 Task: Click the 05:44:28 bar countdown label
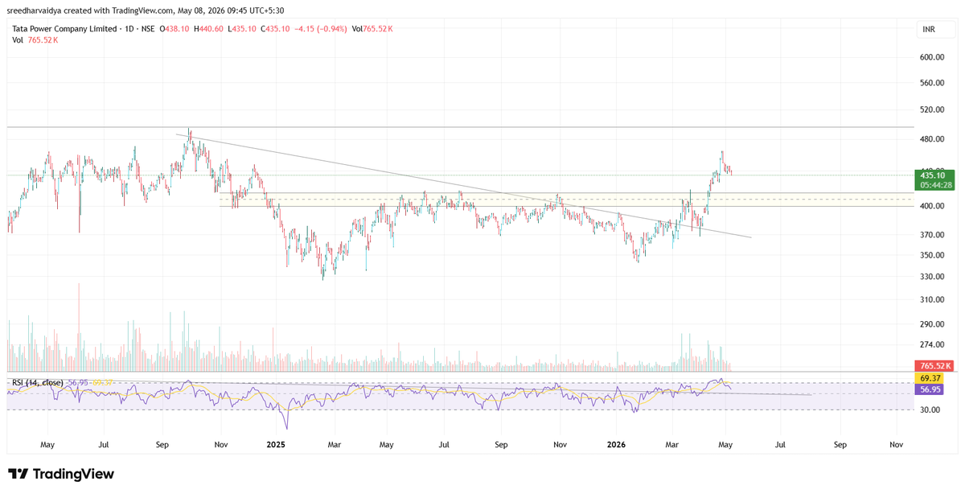click(x=934, y=185)
